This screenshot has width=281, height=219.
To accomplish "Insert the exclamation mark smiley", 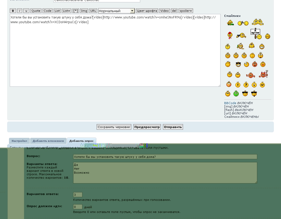I will point(238,85).
